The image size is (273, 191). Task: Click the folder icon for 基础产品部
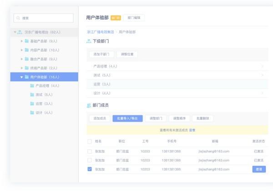[26, 41]
